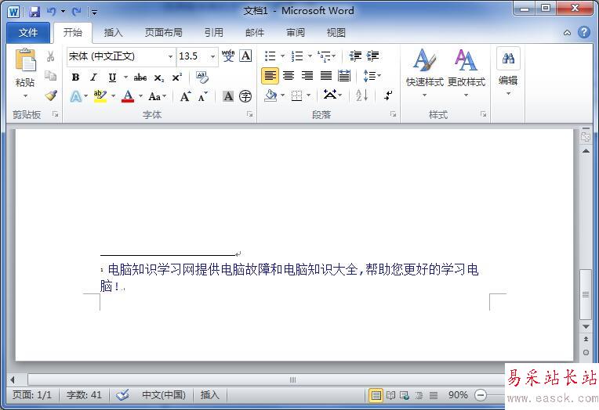Increase paragraph indent

click(372, 56)
